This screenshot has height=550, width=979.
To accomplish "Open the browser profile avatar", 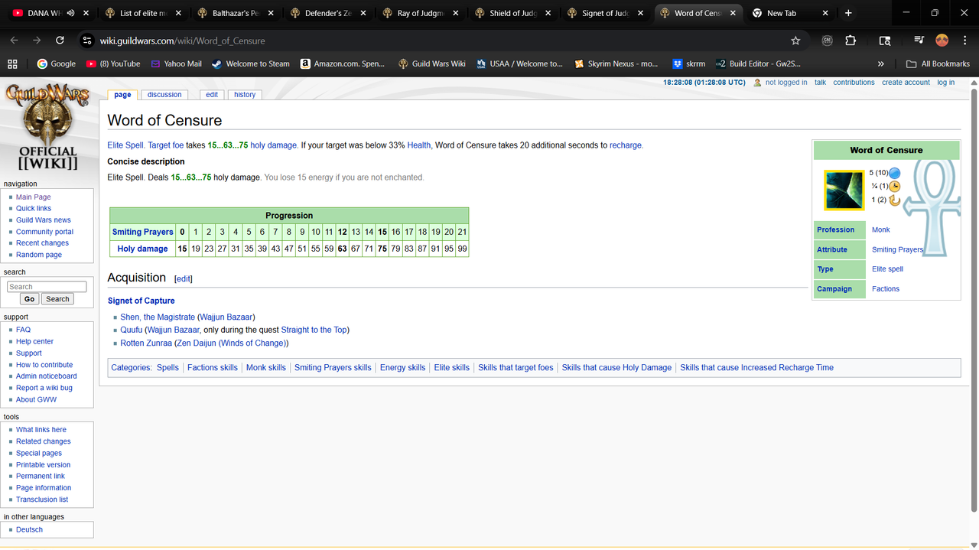I will pos(942,41).
